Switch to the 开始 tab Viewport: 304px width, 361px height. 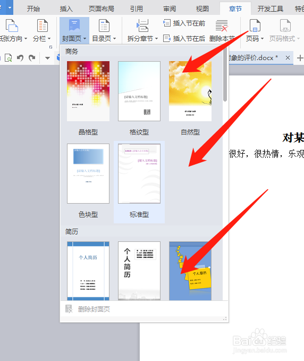tap(33, 9)
